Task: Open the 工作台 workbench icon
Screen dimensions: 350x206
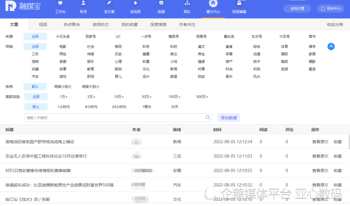Action: click(60, 3)
